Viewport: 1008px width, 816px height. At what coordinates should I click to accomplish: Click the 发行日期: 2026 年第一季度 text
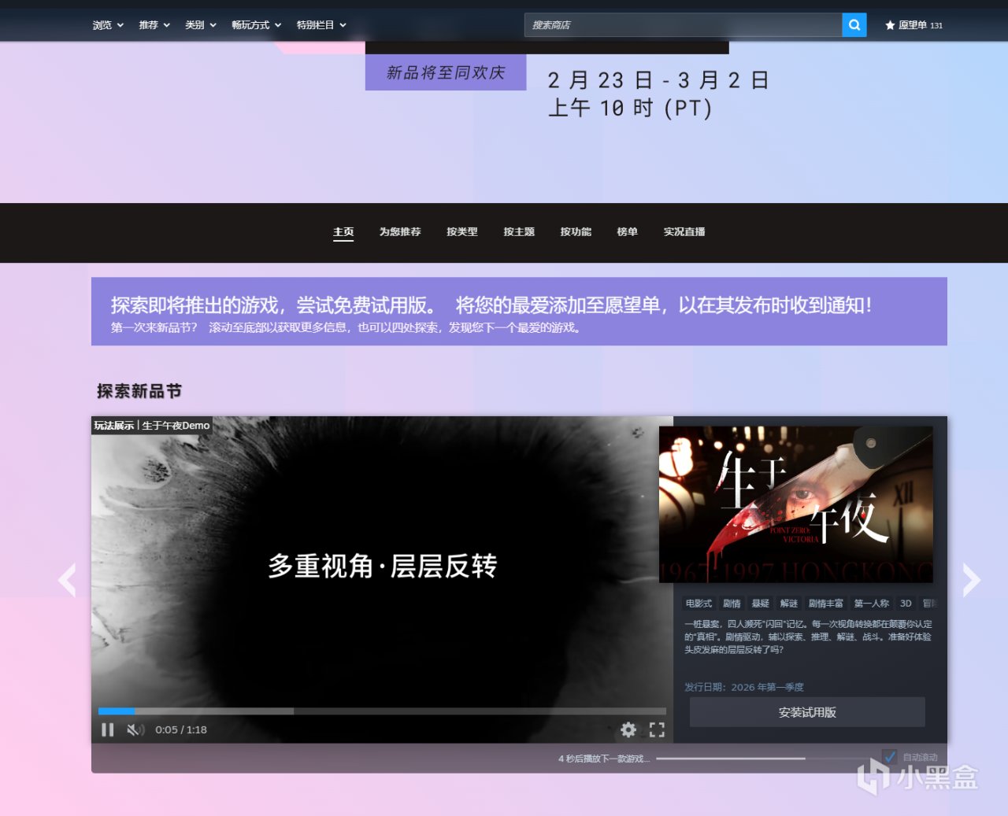[744, 687]
